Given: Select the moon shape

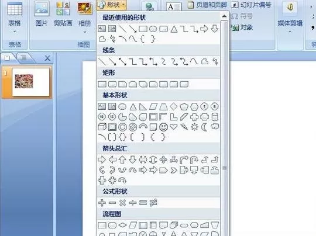Looking at the screenshot, I should pyautogui.click(x=204, y=127).
